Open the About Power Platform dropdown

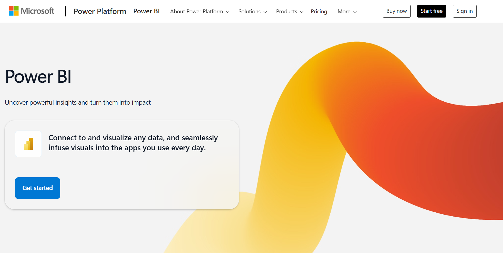tap(197, 11)
